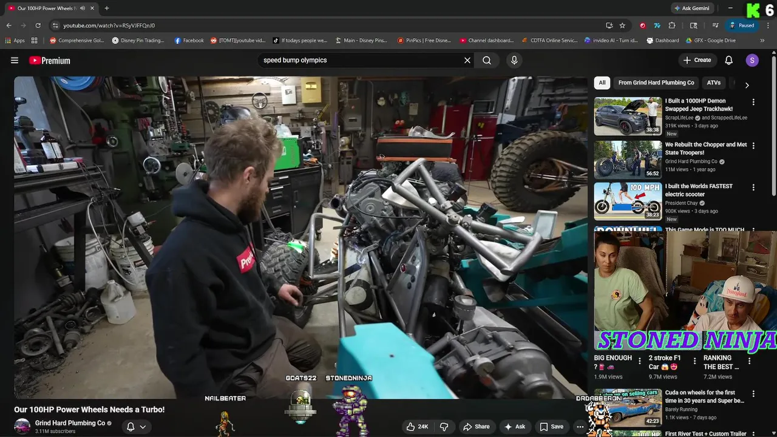Reload the current page
The image size is (777, 437).
click(38, 25)
